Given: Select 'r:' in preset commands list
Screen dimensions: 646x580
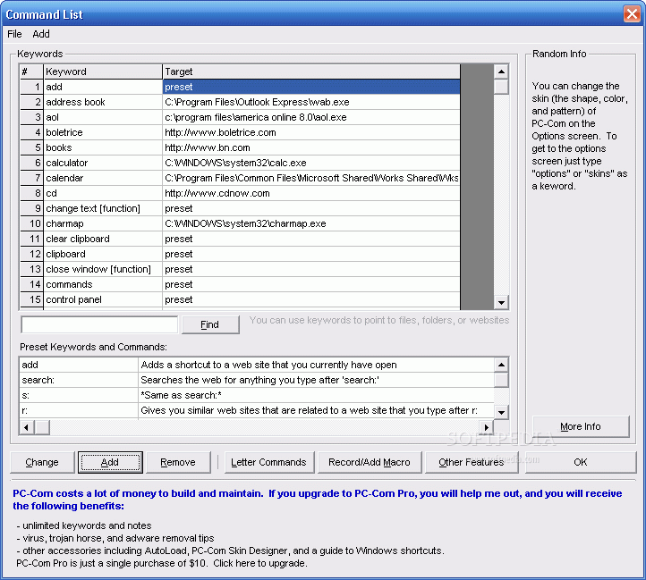Looking at the screenshot, I should click(x=79, y=410).
